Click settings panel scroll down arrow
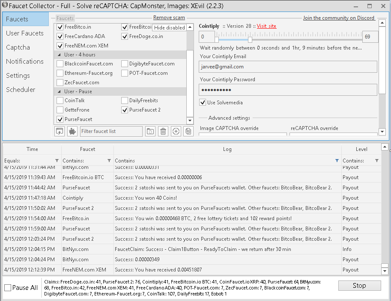 [382, 132]
